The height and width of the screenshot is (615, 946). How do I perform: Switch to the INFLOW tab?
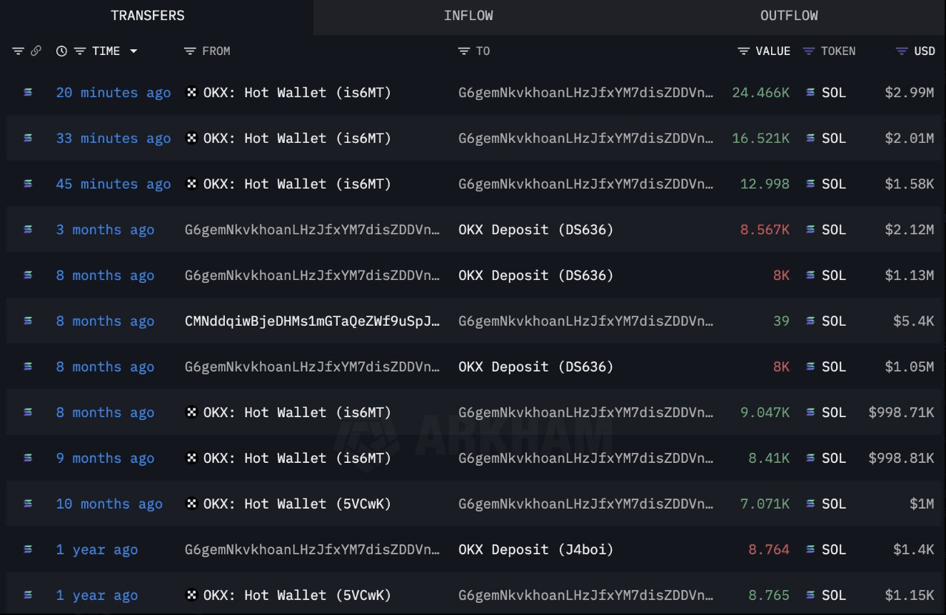point(468,16)
